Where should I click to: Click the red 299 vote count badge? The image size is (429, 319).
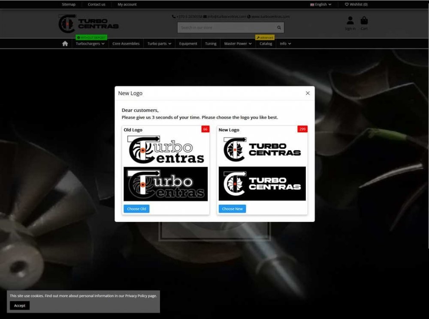click(302, 129)
